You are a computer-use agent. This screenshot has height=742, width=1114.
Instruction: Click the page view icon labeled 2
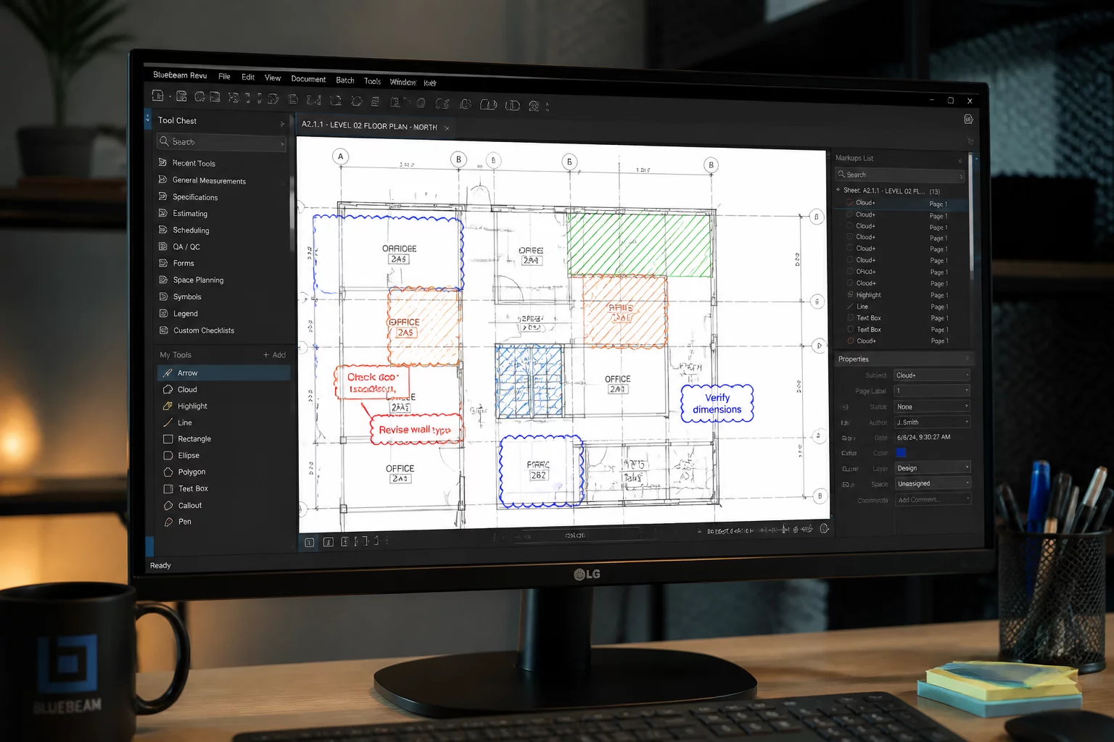(x=328, y=542)
